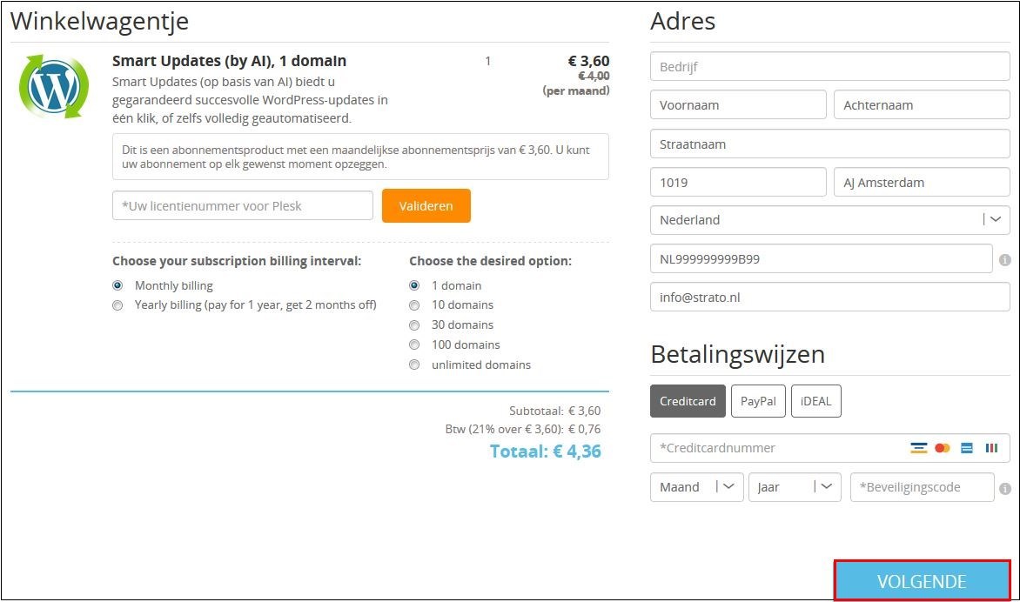Image resolution: width=1020 pixels, height=602 pixels.
Task: Click the info icon next to Beveiligingscode
Action: [1008, 487]
